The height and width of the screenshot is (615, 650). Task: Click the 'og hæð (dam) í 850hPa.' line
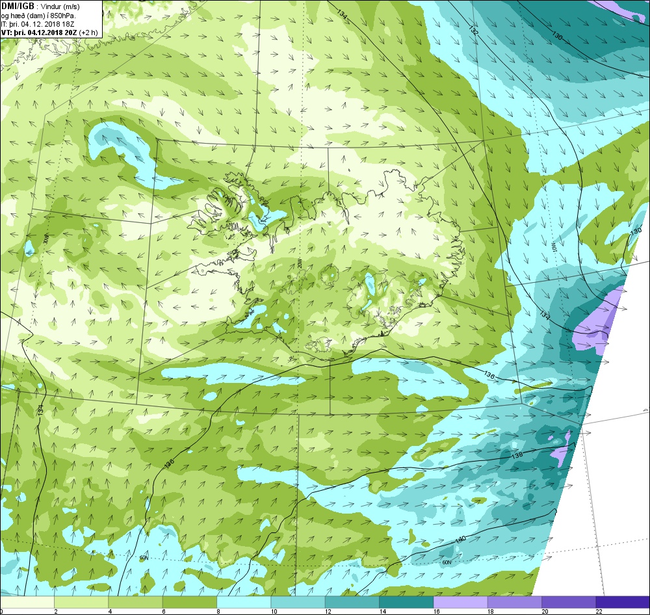tap(38, 16)
